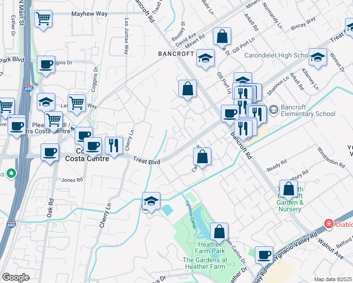Viewport: 353px width, 283px height.
Task: Select the Normandy Ln street label
Action: pos(272,16)
